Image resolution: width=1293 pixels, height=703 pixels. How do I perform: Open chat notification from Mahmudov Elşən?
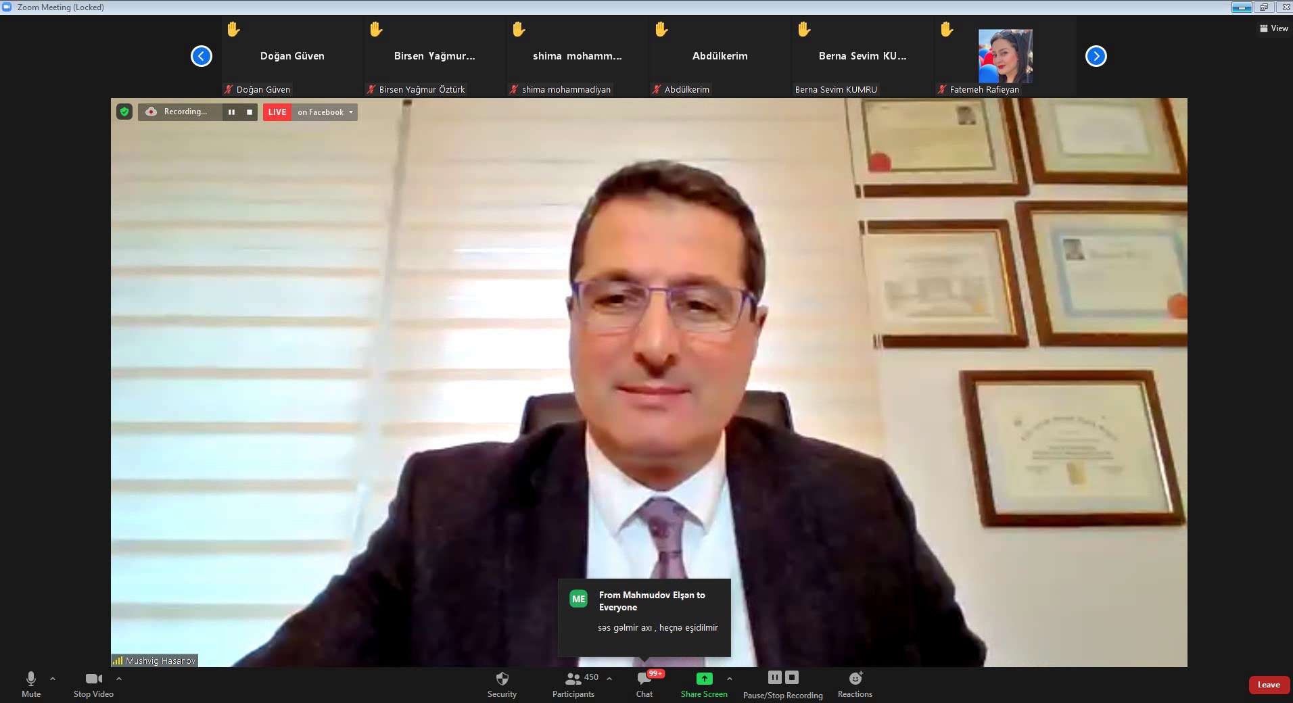click(x=644, y=617)
